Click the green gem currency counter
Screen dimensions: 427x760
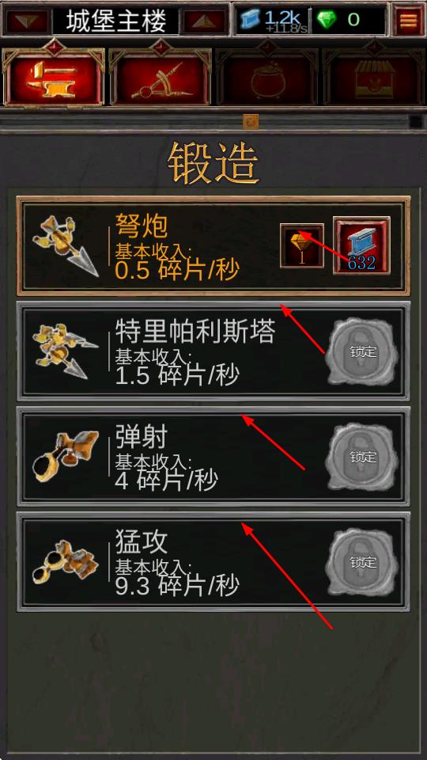[349, 21]
